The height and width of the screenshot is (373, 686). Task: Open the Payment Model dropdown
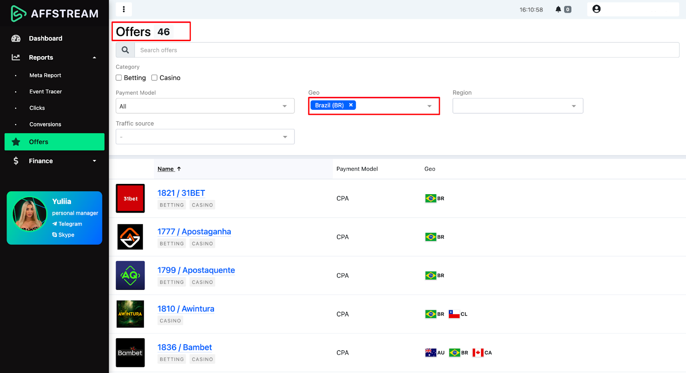[x=205, y=106]
